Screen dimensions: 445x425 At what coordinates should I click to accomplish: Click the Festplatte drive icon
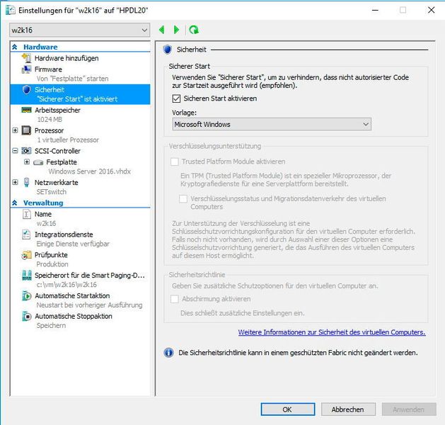coord(38,162)
